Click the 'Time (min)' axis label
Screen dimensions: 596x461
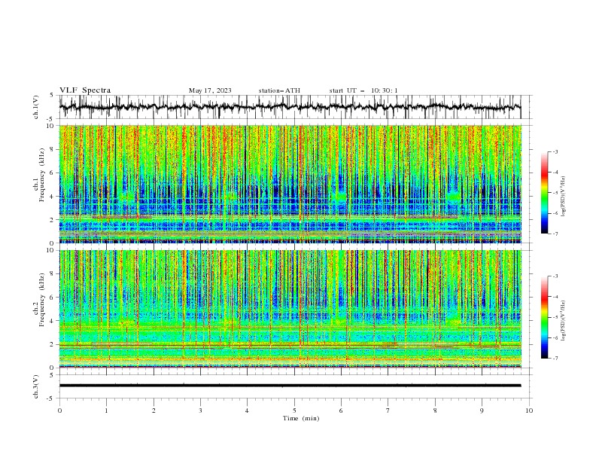(301, 418)
